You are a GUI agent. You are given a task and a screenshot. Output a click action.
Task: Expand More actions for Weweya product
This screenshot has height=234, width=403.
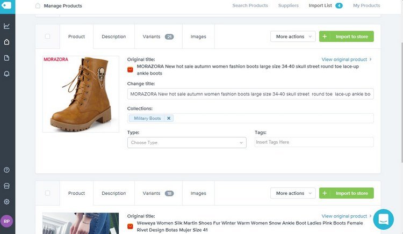[293, 193]
